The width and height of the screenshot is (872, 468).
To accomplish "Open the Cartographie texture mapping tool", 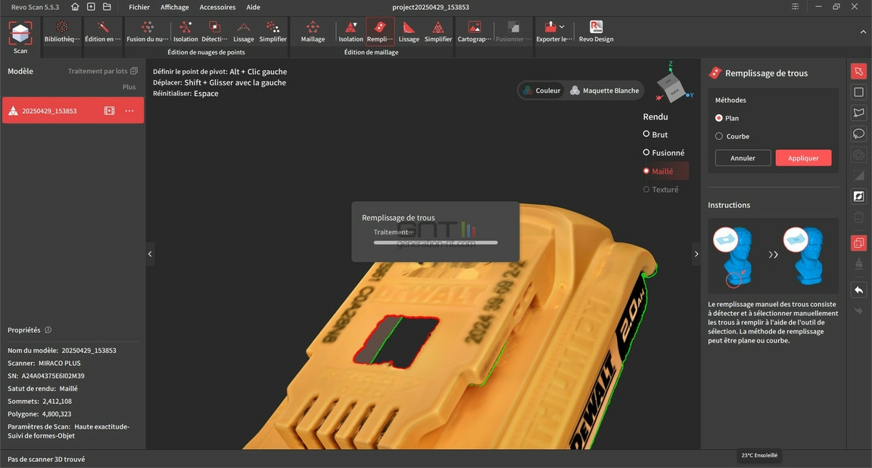I will click(x=475, y=32).
